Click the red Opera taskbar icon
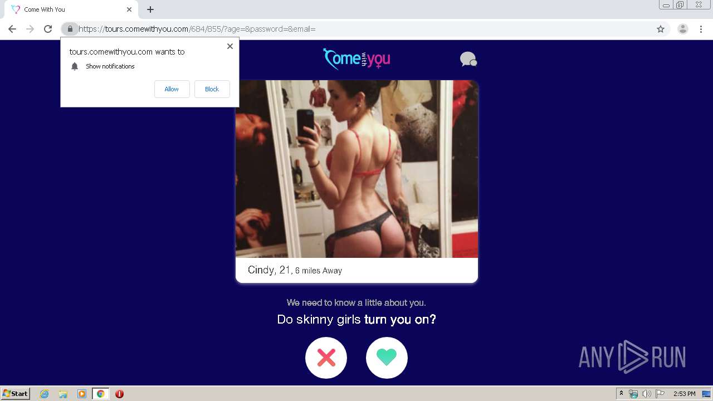 119,394
